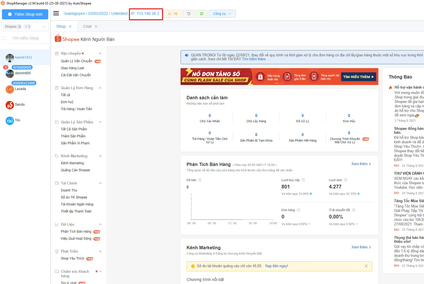This screenshot has height=284, width=424.
Task: Collapse the Quản Lý Đơn Hàng section
Action: (x=100, y=88)
